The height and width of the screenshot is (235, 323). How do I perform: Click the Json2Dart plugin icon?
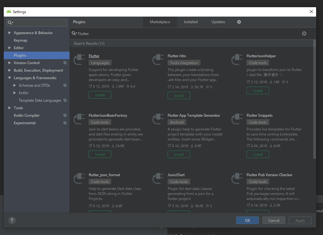pos(158,178)
